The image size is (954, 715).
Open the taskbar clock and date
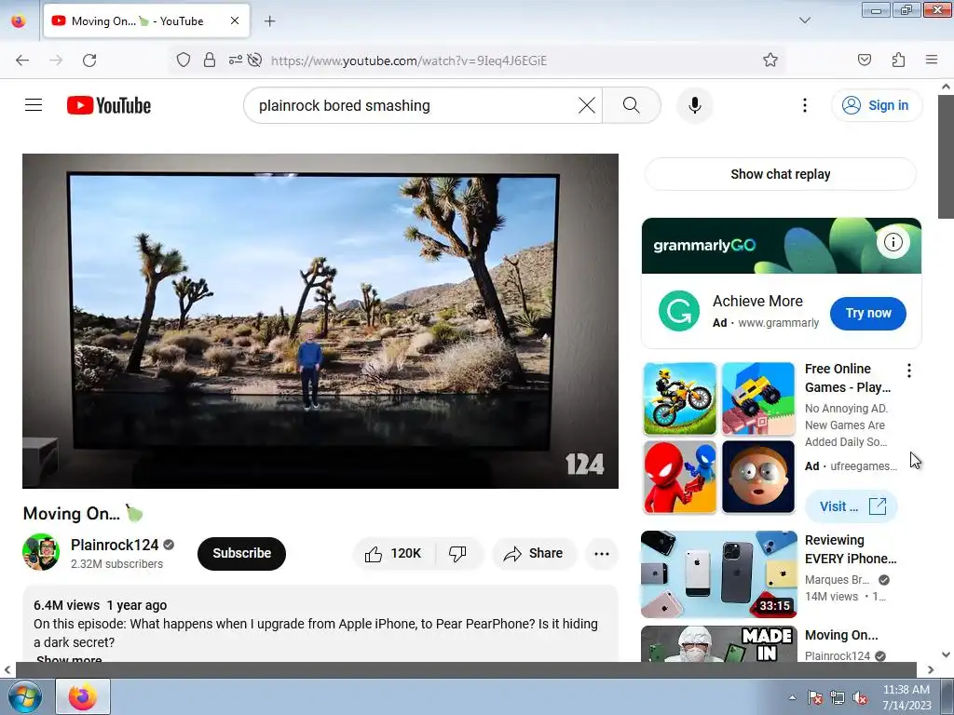point(906,696)
